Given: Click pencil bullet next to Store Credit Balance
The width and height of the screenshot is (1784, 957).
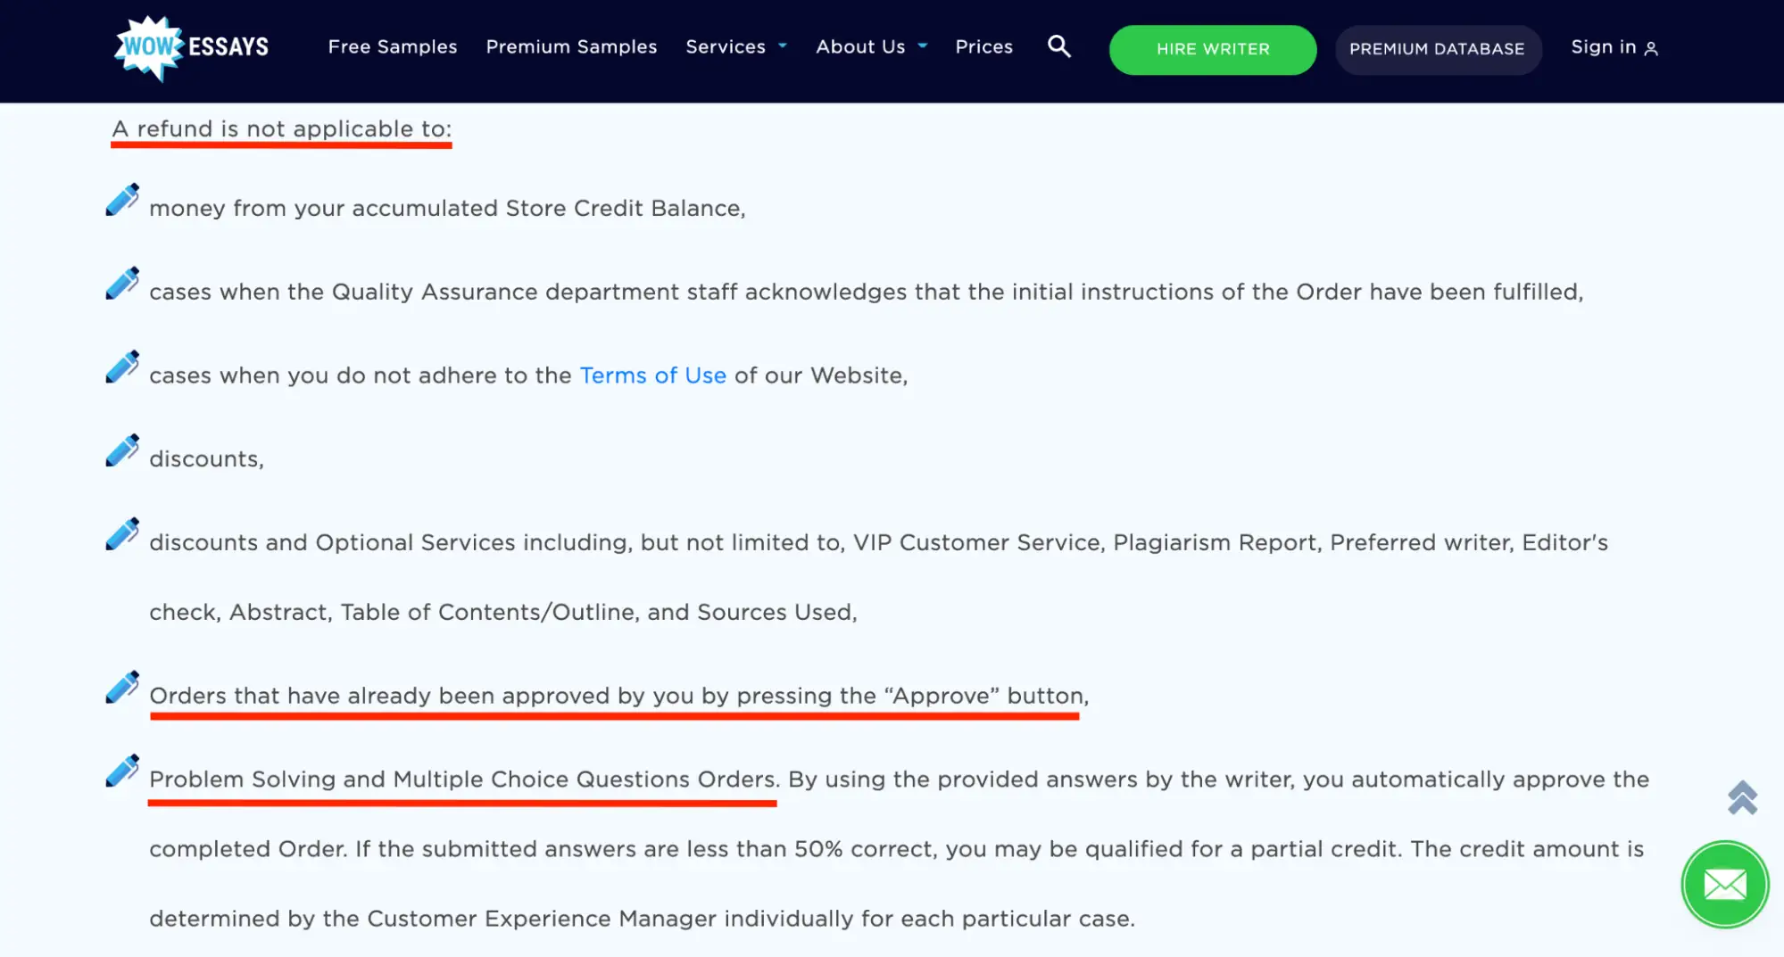Looking at the screenshot, I should point(122,200).
